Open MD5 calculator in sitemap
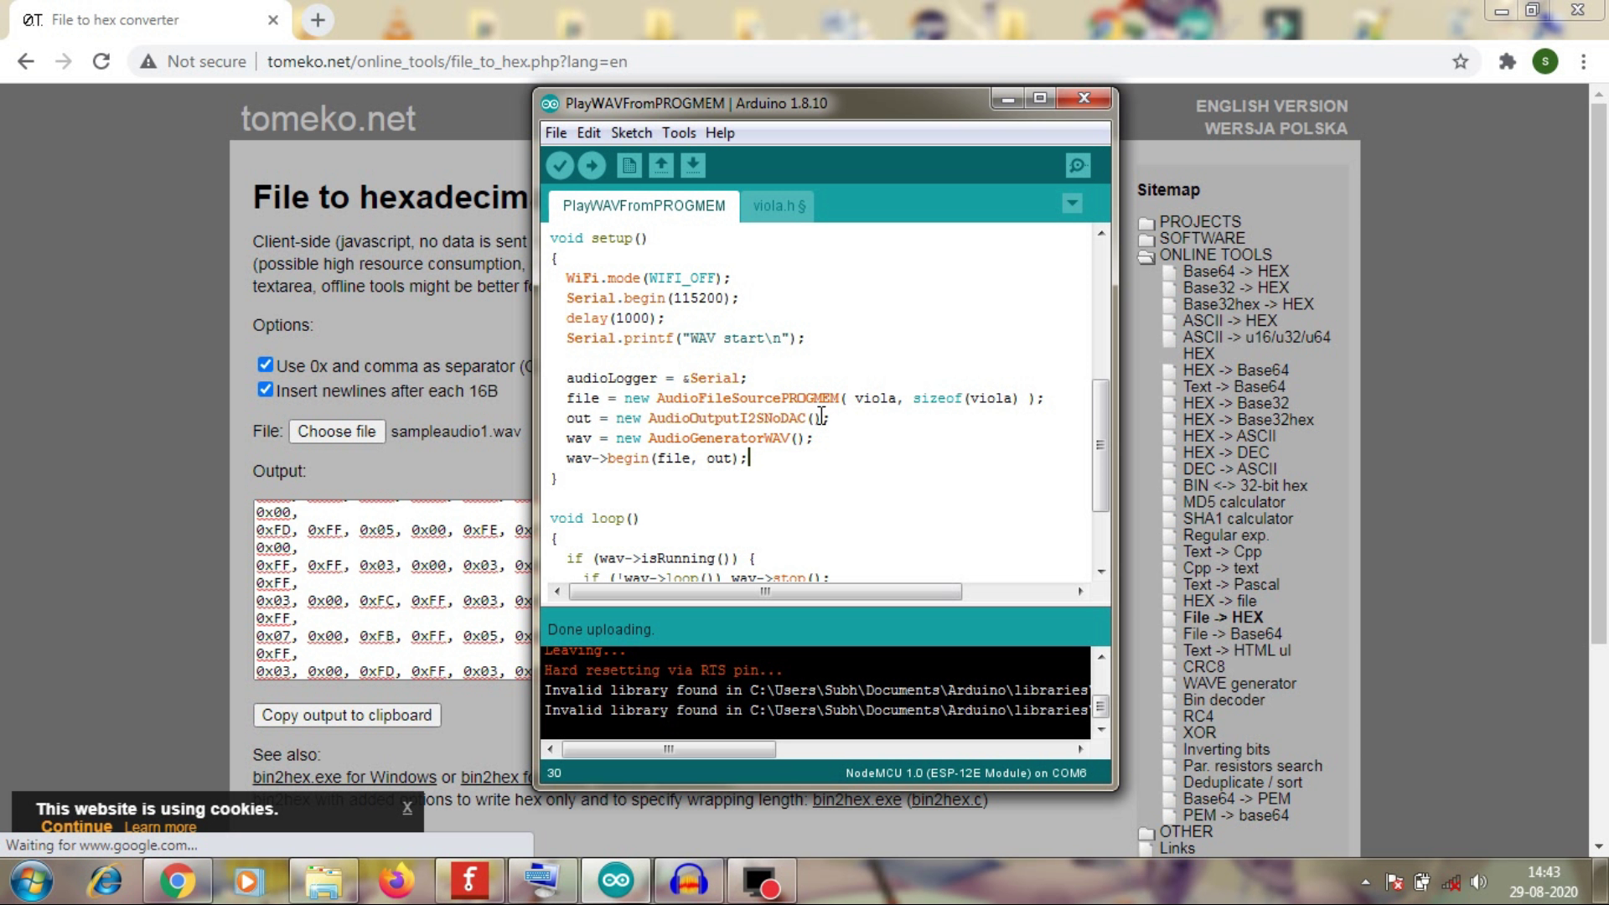This screenshot has width=1609, height=905. tap(1234, 502)
